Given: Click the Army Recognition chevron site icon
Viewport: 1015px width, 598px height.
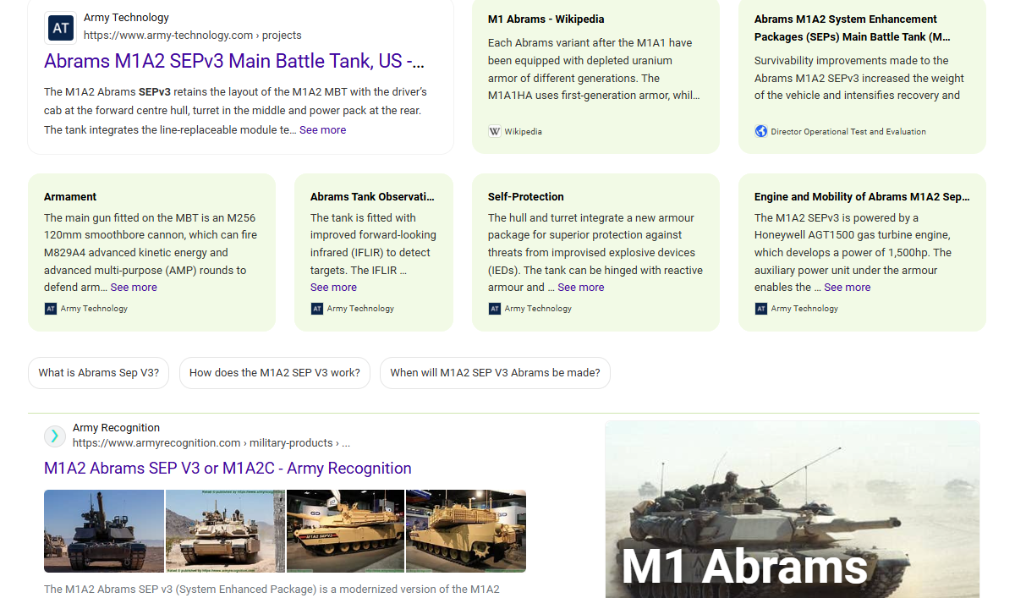Looking at the screenshot, I should [55, 436].
